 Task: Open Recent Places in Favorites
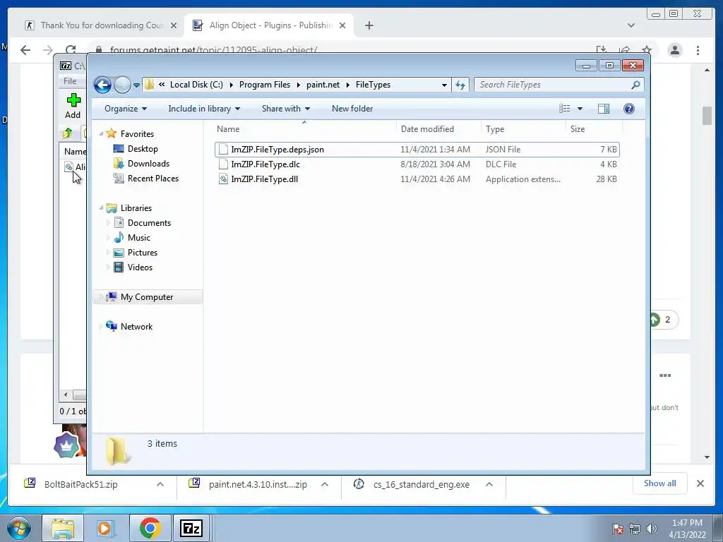pyautogui.click(x=153, y=179)
